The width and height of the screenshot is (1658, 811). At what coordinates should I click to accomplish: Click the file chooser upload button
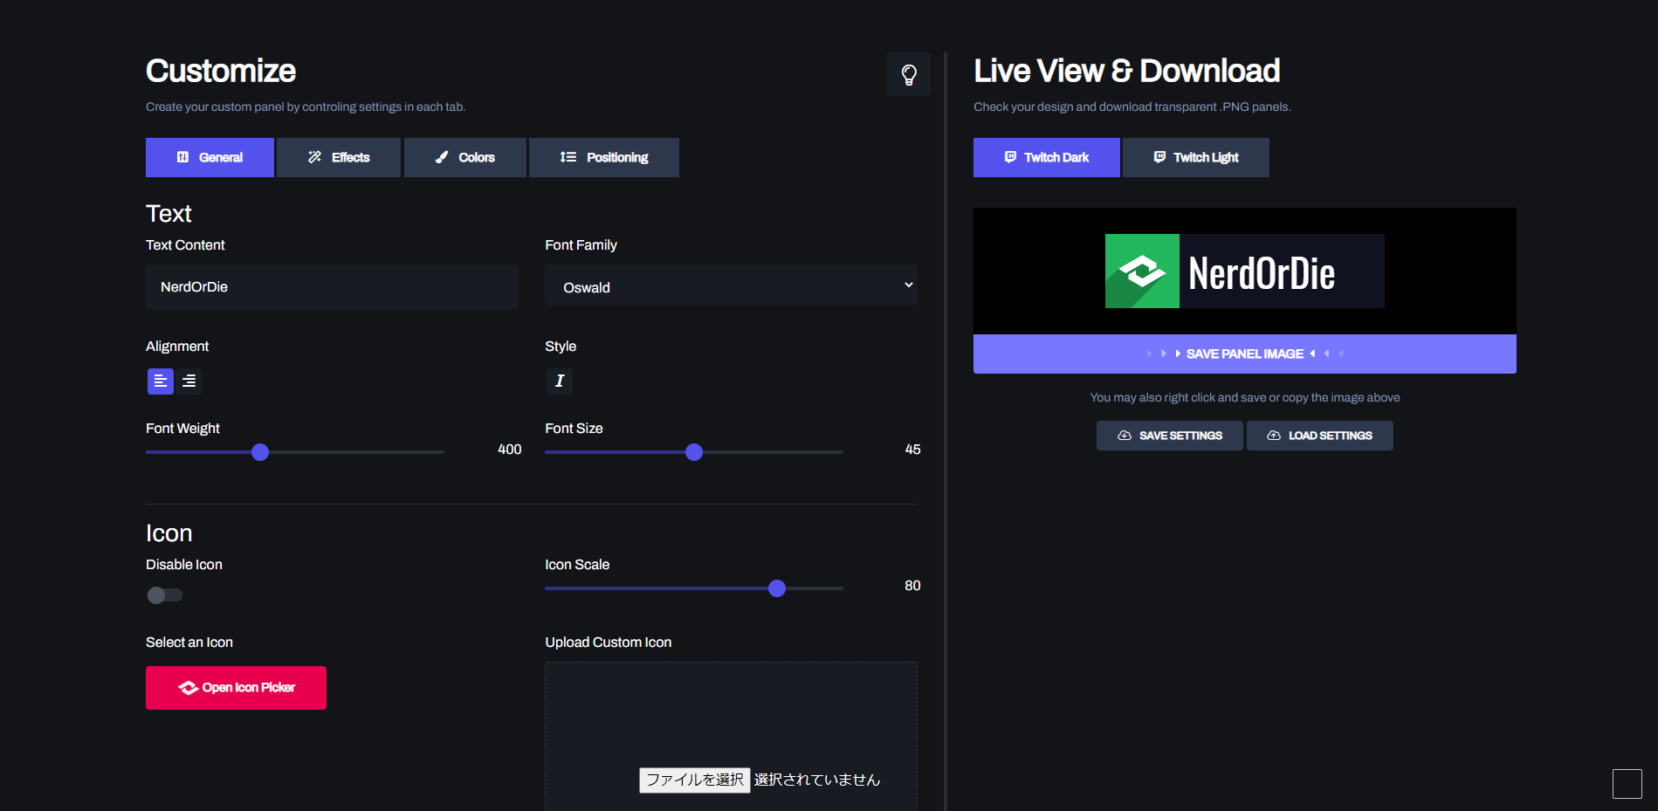[x=695, y=780]
